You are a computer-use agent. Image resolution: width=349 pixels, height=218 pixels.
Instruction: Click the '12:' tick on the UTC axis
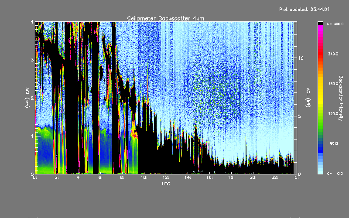pos(166,177)
